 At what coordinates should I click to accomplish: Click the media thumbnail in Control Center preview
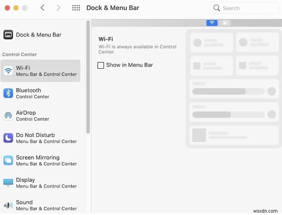(199, 135)
